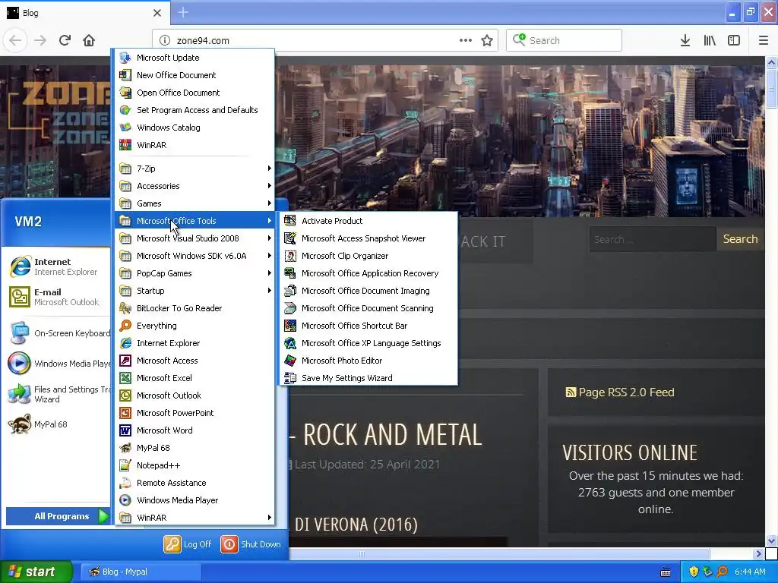Launch Microsoft Photo Editor
The width and height of the screenshot is (778, 583).
point(368,361)
